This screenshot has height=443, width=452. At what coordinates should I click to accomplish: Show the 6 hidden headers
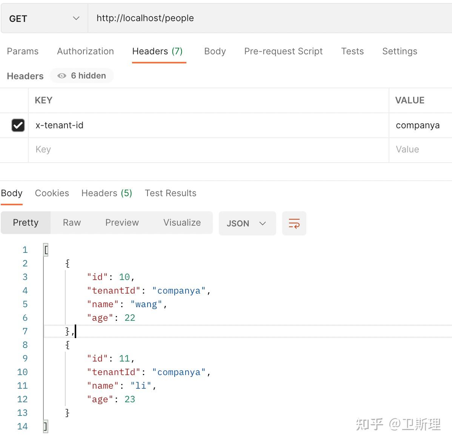82,75
